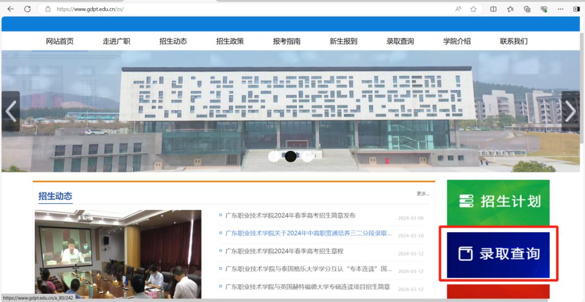Open 新生报到 navigation item
This screenshot has height=302, width=585.
343,41
